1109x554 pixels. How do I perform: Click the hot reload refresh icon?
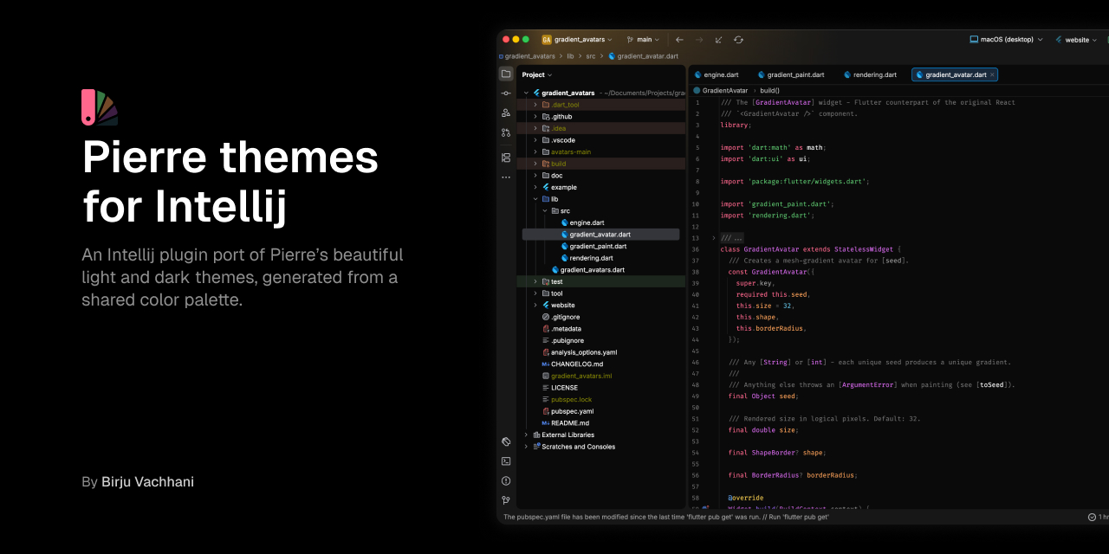point(738,40)
